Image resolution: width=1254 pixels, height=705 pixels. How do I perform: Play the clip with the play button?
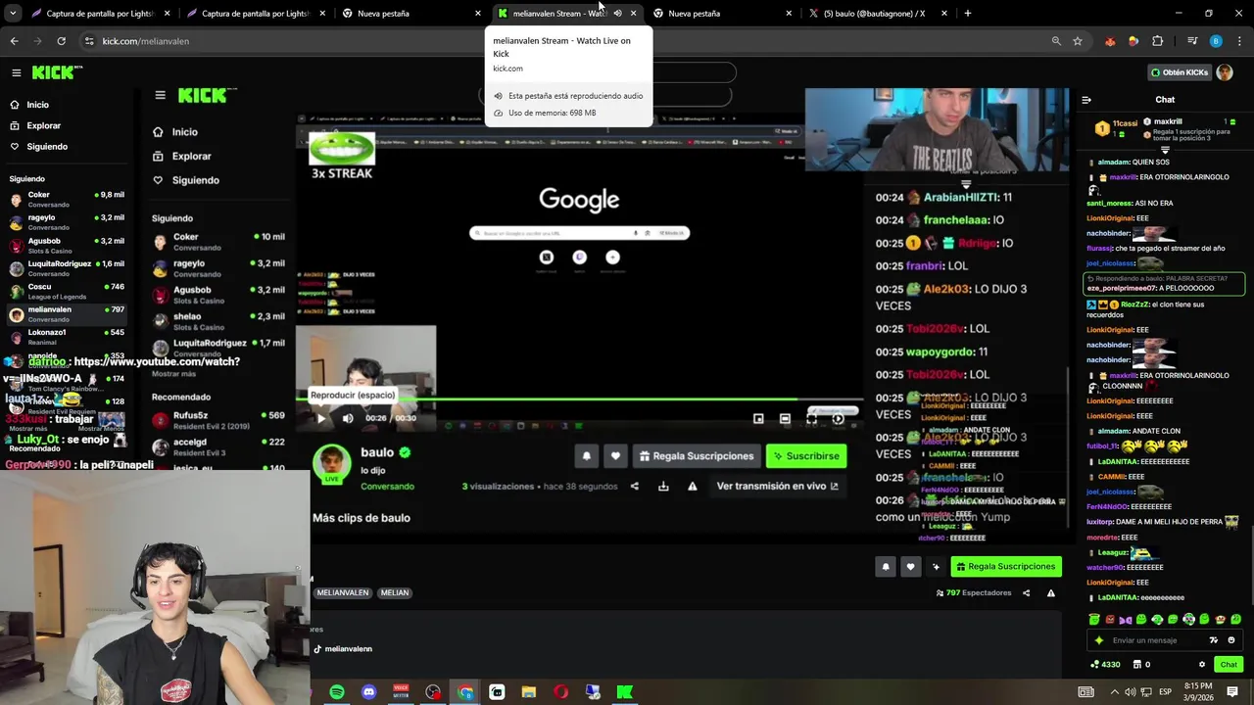coord(320,418)
